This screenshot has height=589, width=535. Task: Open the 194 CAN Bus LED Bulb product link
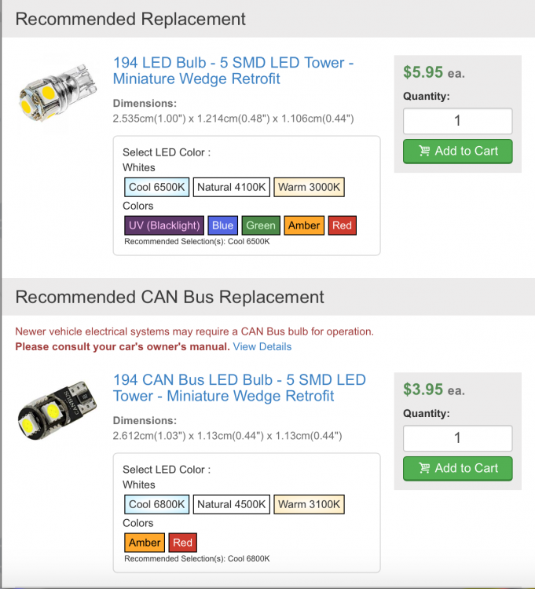click(x=240, y=388)
